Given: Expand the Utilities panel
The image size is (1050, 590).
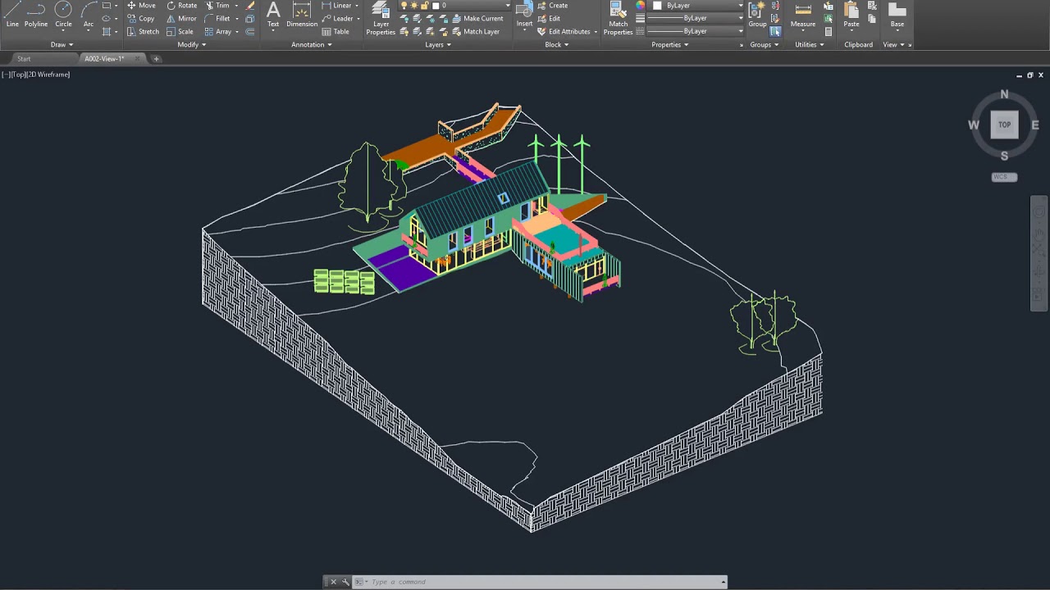Looking at the screenshot, I should coord(810,44).
